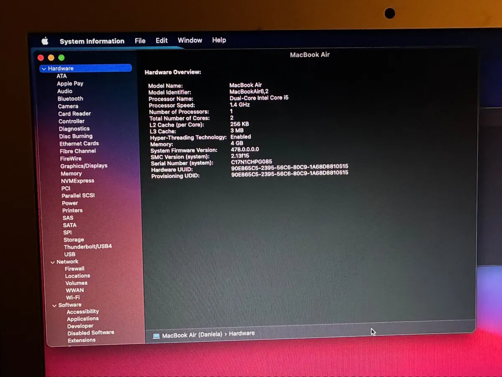Select Disc Burning in the sidebar

click(76, 136)
